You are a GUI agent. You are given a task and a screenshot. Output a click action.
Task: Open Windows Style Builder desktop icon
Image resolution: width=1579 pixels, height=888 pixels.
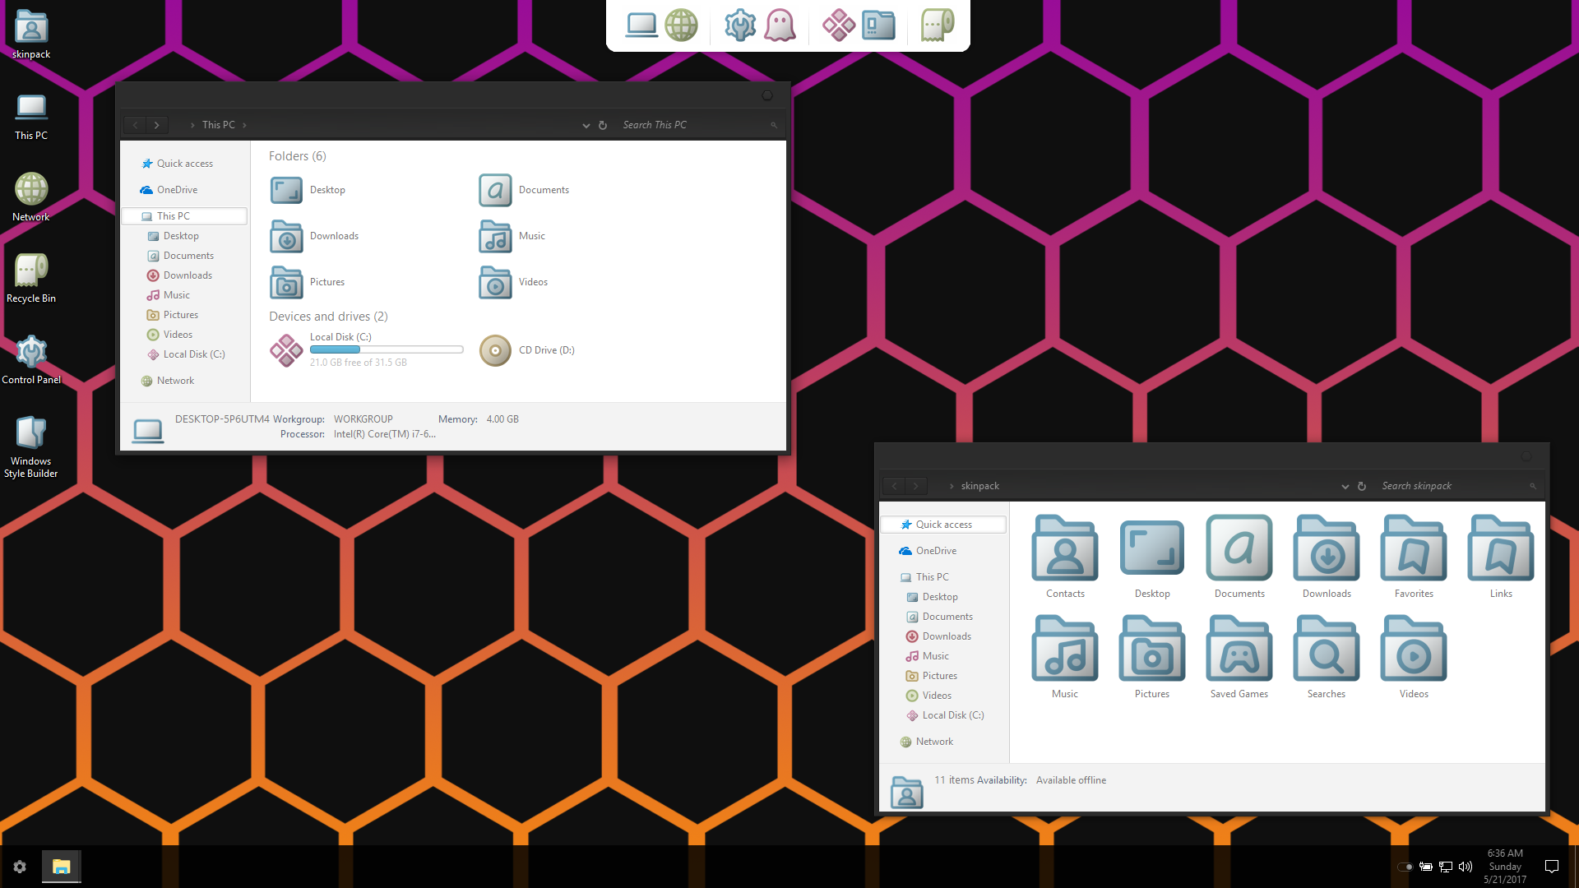pyautogui.click(x=31, y=433)
